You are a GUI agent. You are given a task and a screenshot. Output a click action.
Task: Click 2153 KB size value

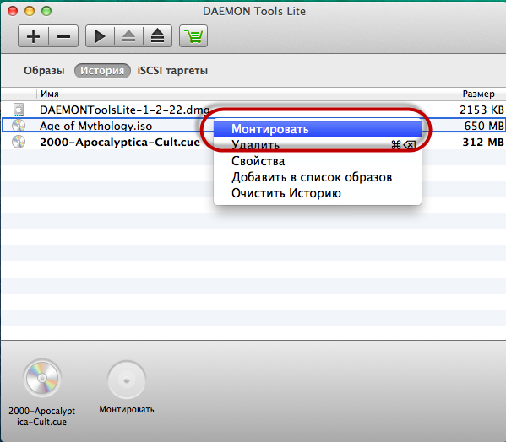tap(482, 110)
